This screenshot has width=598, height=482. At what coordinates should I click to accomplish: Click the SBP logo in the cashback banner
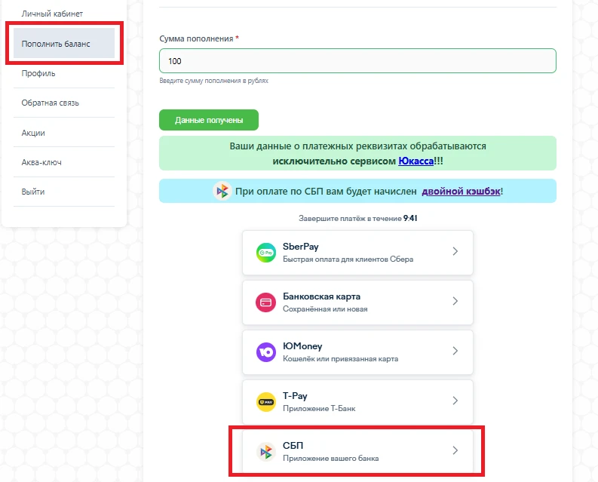point(222,191)
